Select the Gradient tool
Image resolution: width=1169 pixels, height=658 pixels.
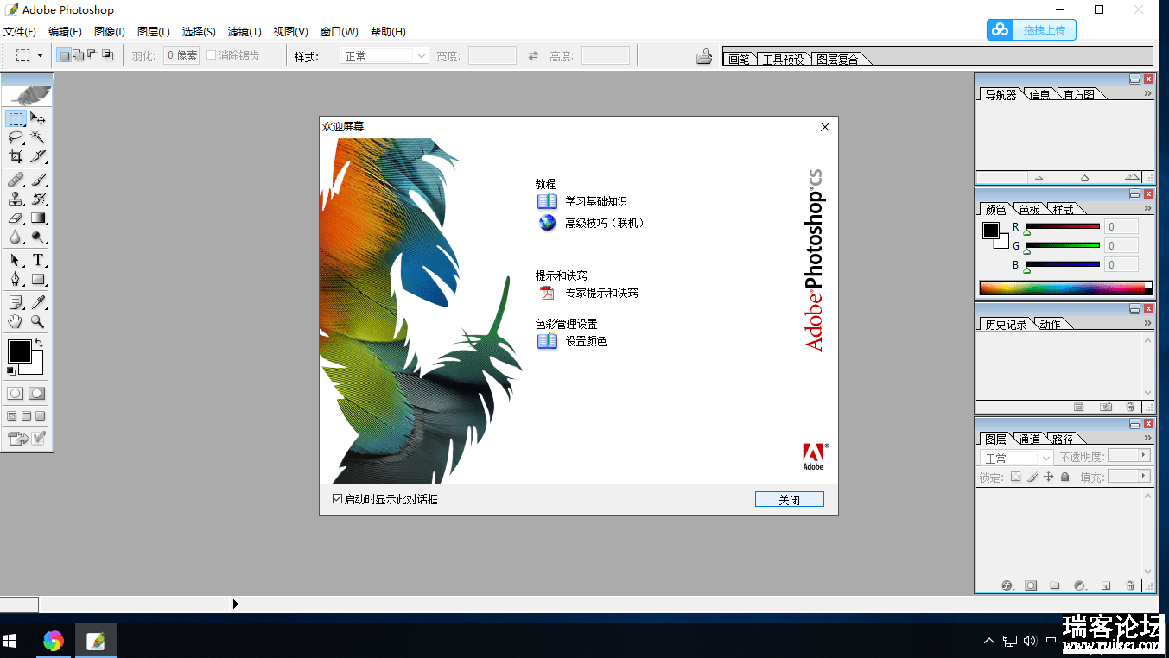point(38,218)
